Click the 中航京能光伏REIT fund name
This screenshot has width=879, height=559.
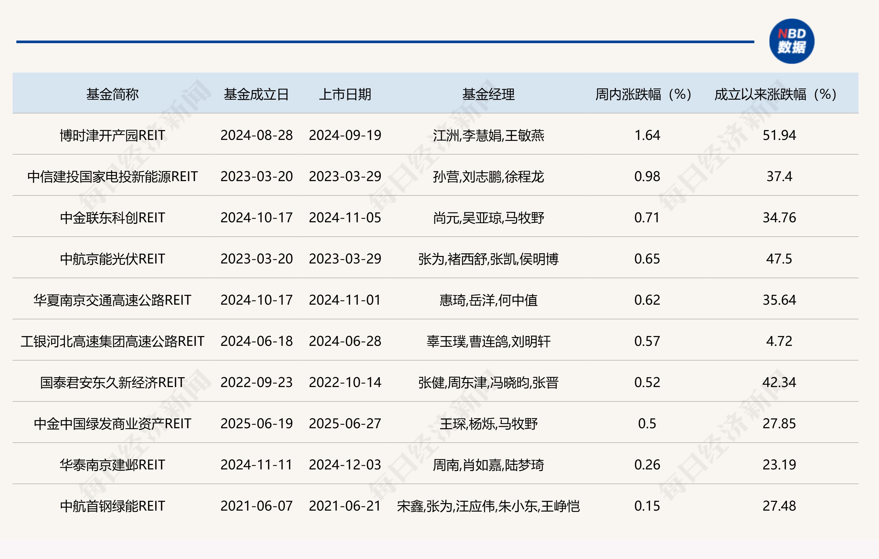point(112,259)
